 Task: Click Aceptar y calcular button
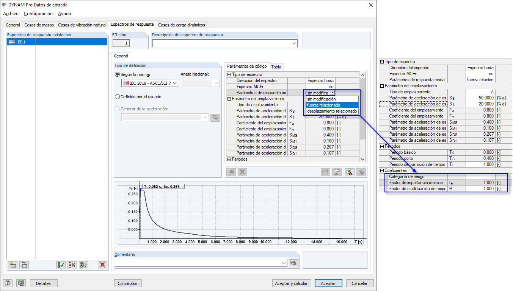coord(292,283)
